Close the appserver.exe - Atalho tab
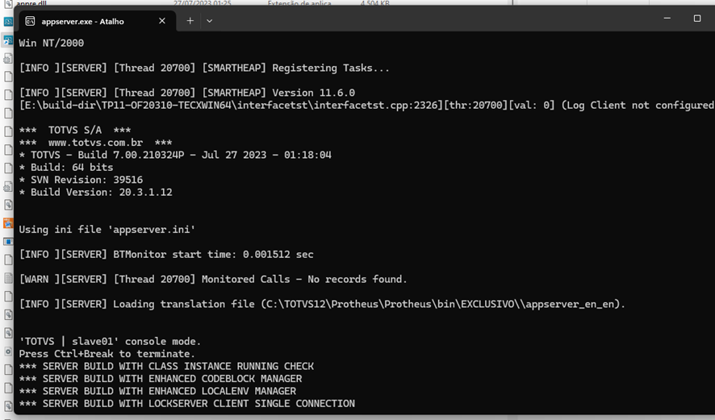715x420 pixels. pyautogui.click(x=162, y=21)
